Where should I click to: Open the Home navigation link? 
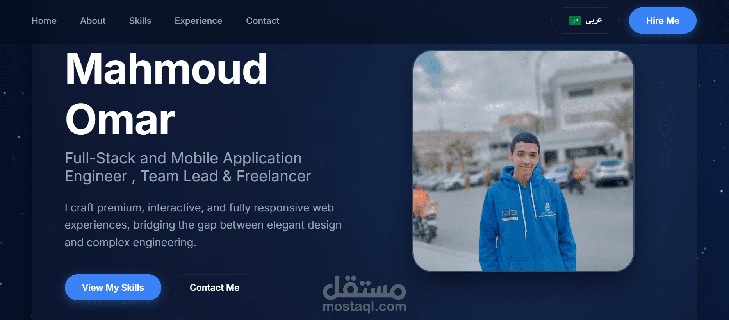[44, 21]
